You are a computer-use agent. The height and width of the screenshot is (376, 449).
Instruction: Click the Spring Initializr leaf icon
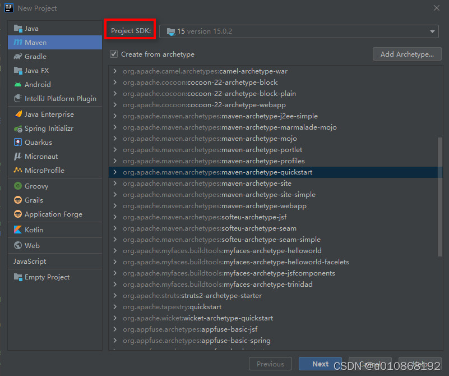pos(18,129)
